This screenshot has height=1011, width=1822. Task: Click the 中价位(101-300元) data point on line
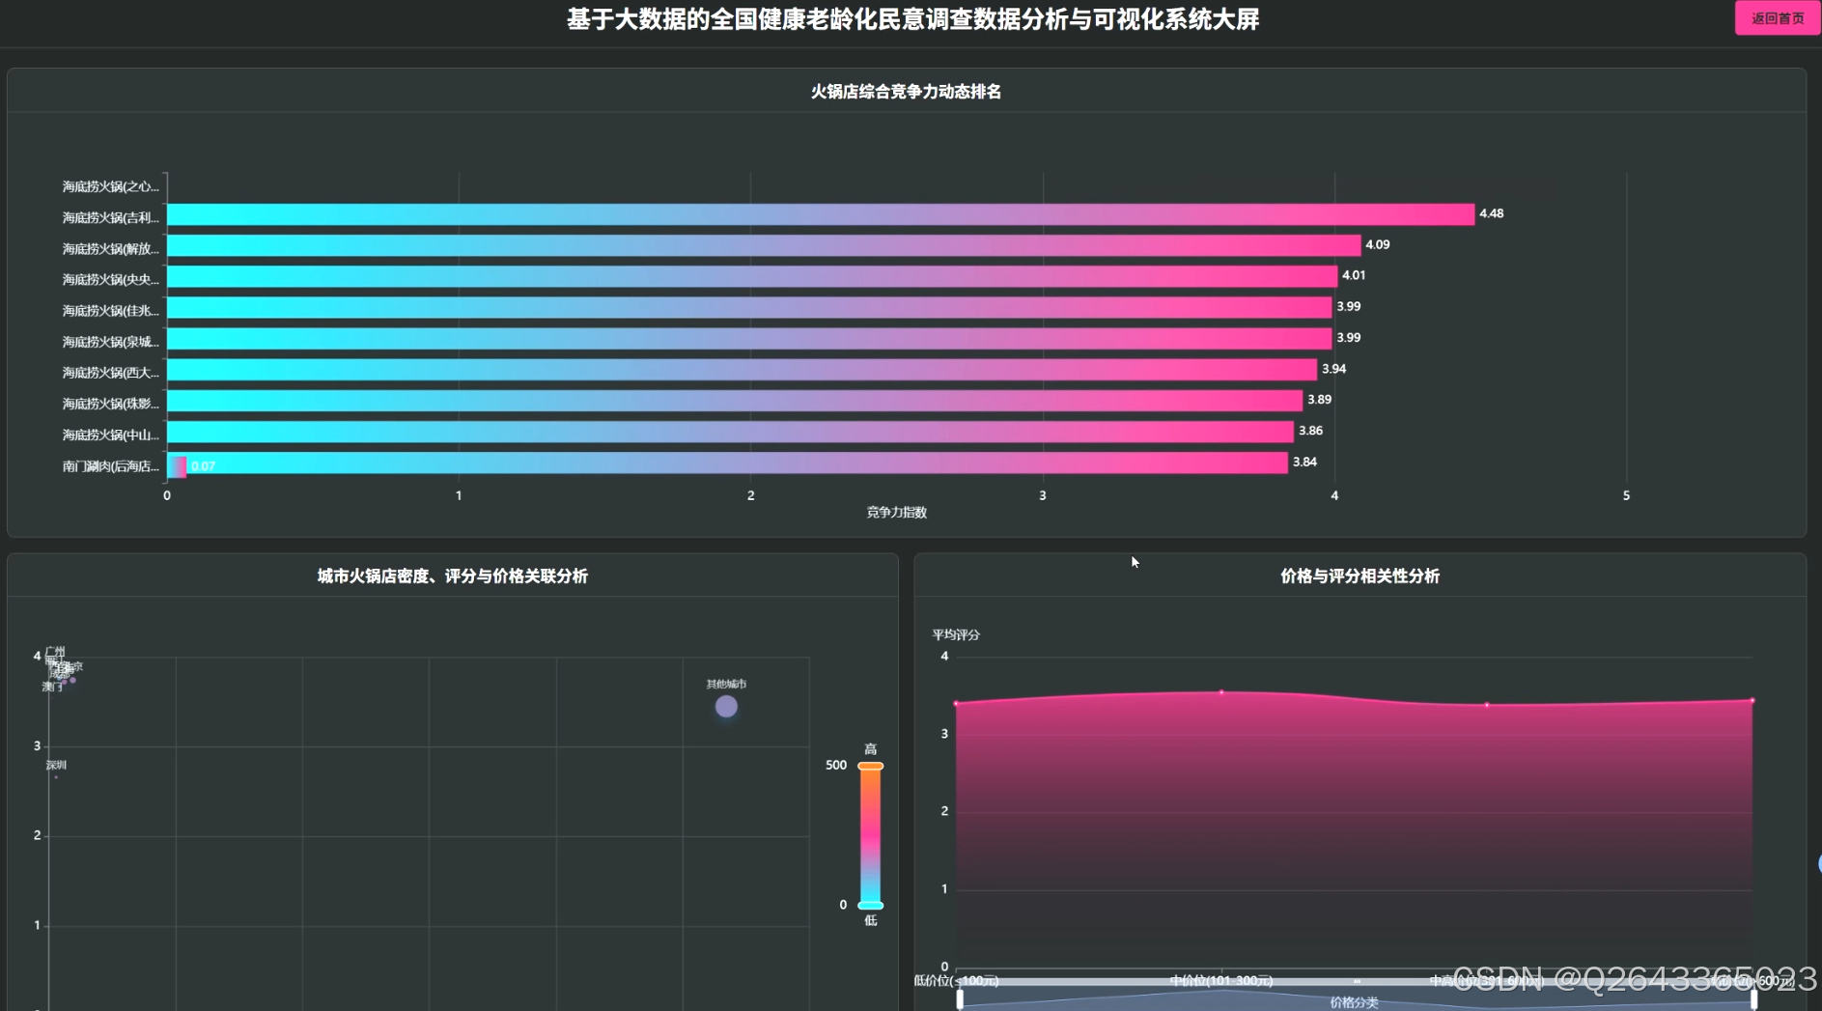(x=1221, y=692)
